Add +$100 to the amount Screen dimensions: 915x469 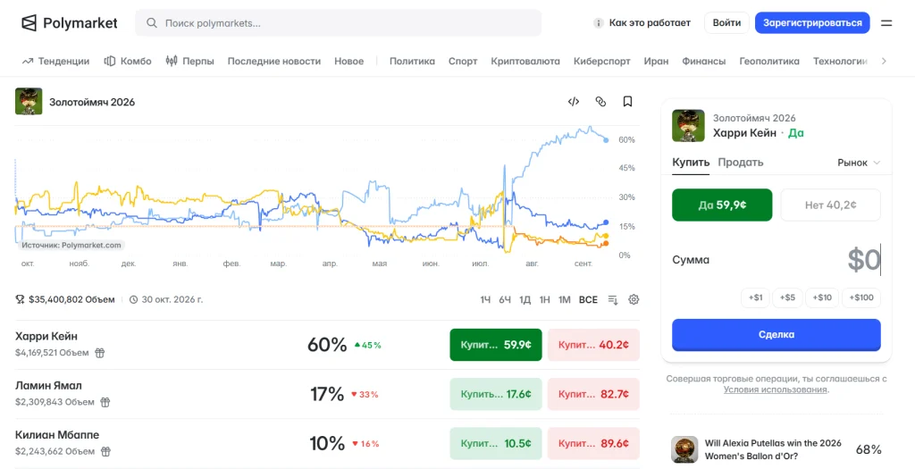[x=861, y=297]
